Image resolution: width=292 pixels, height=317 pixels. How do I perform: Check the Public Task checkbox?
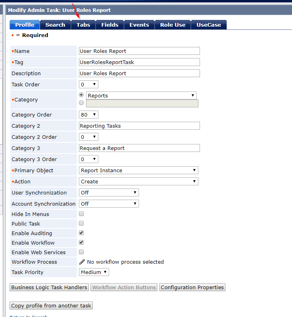81,223
